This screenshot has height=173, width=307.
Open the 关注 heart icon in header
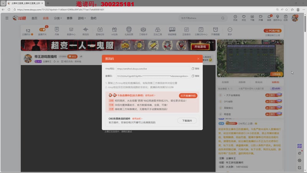pos(244,18)
